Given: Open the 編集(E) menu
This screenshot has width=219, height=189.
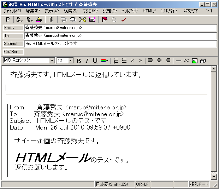Looking at the screenshot, I should point(33,11).
